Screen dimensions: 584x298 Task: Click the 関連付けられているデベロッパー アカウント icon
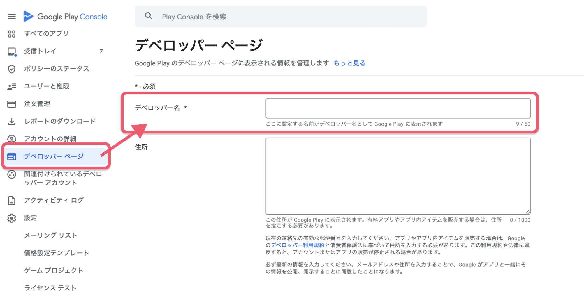coord(12,174)
